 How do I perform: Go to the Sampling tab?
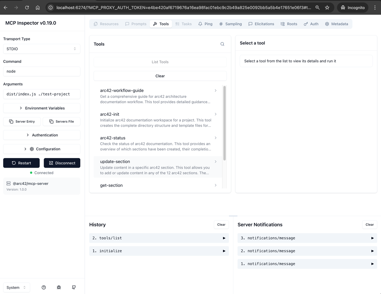[x=230, y=24]
